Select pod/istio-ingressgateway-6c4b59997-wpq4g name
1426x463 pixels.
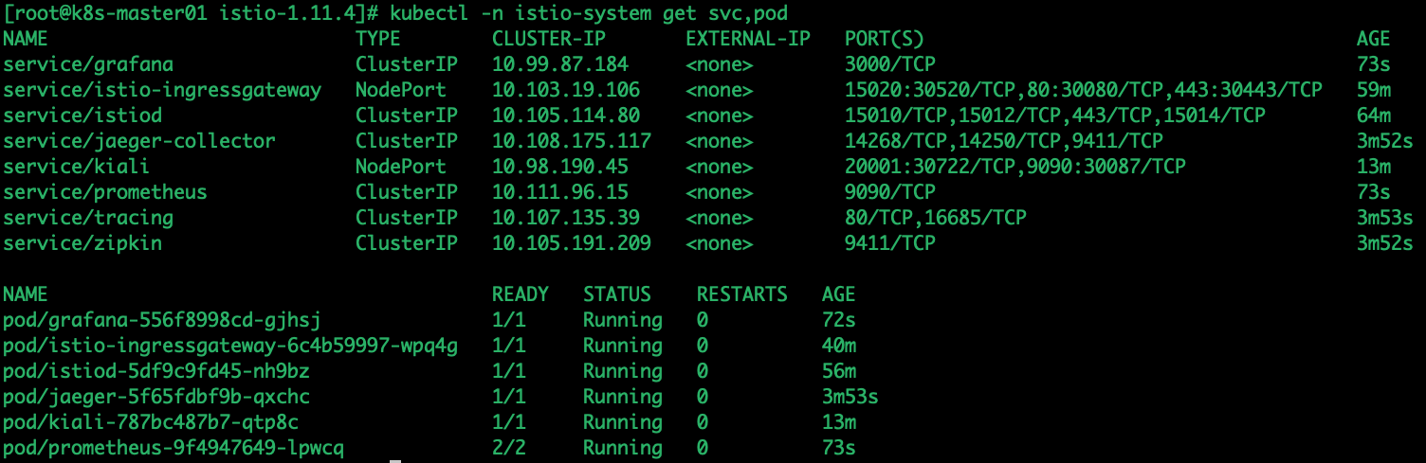230,346
